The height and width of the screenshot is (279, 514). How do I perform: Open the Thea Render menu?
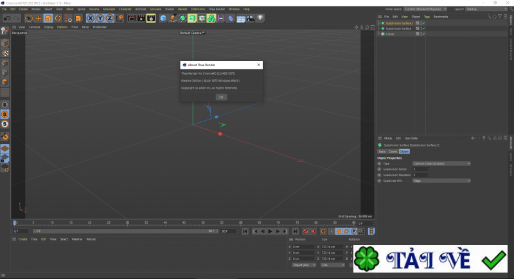click(x=217, y=10)
